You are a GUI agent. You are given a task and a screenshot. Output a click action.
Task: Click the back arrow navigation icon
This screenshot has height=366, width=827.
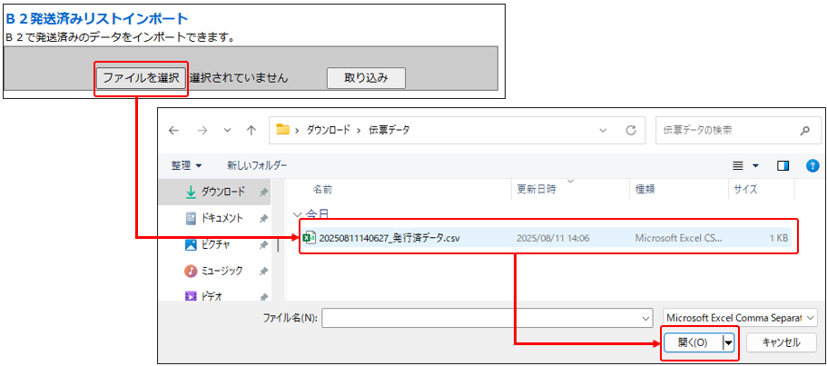(174, 131)
